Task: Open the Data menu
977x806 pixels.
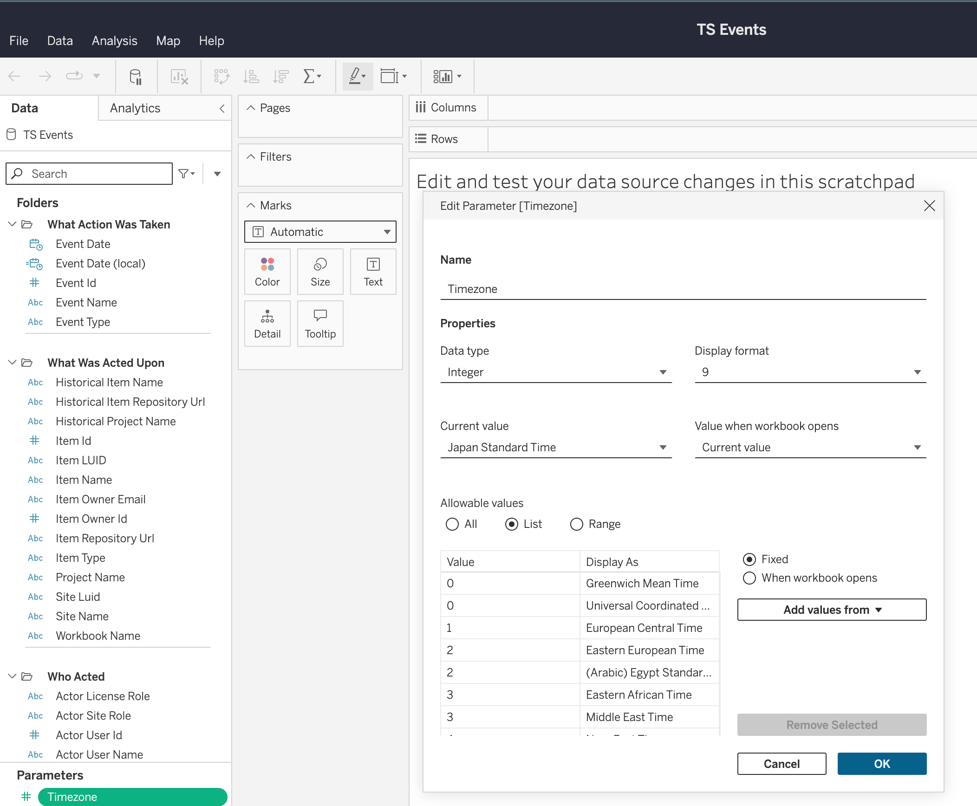Action: (x=60, y=41)
